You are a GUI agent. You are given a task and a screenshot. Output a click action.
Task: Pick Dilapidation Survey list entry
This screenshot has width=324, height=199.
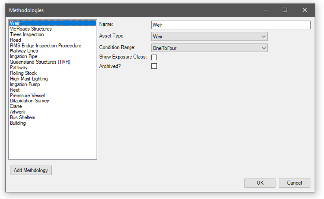29,101
